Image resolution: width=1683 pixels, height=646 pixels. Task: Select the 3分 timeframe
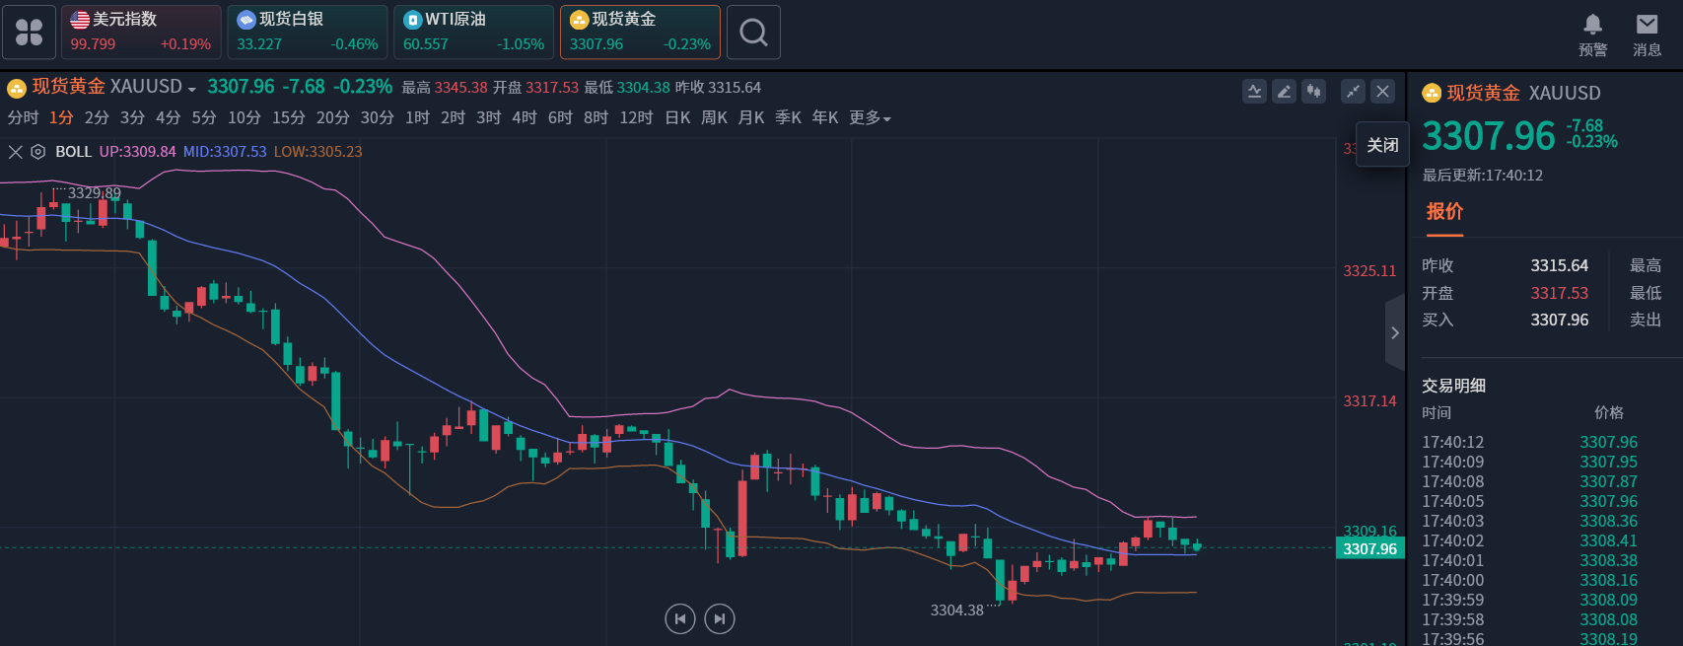pos(132,117)
